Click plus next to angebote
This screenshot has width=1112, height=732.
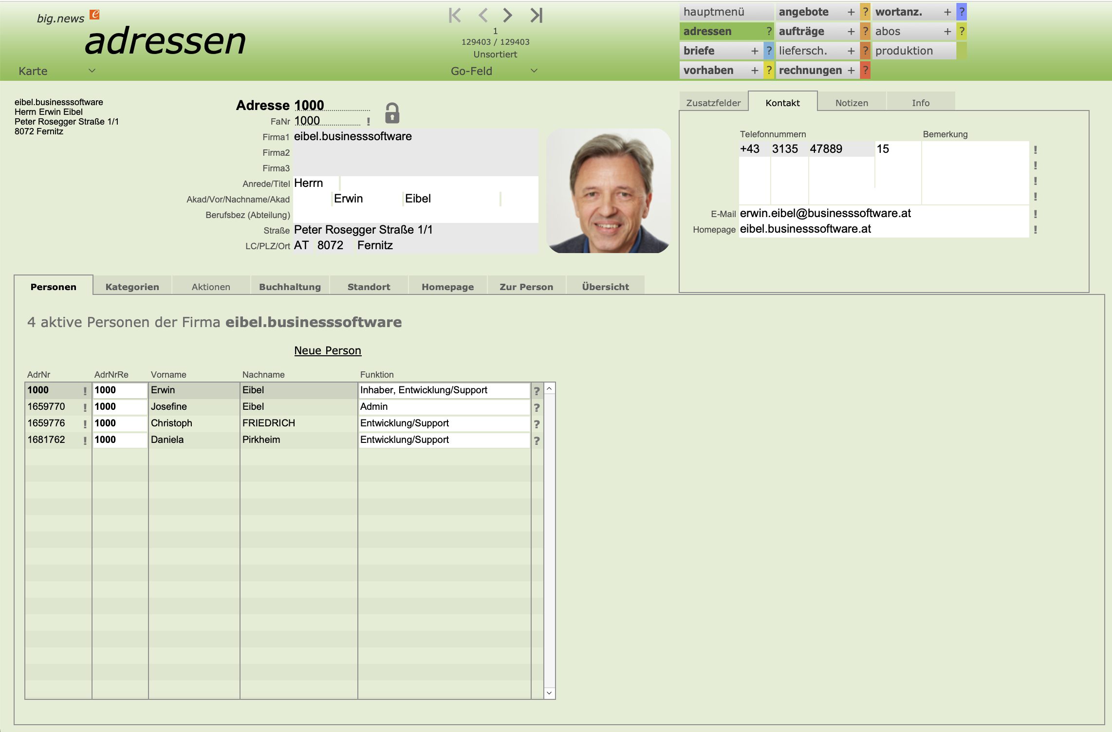click(x=851, y=12)
